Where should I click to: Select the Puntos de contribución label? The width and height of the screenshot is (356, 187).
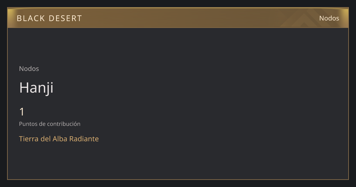pyautogui.click(x=50, y=124)
